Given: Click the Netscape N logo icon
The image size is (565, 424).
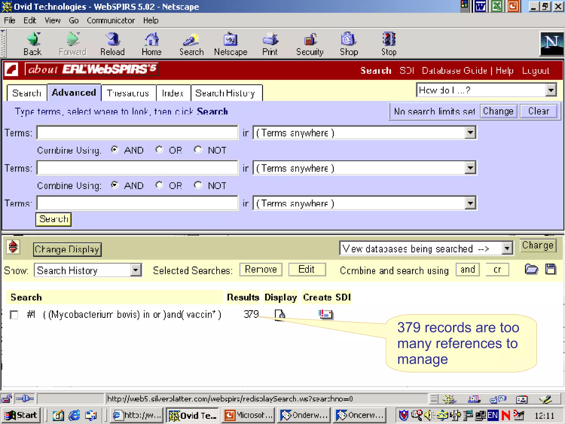Looking at the screenshot, I should 551,44.
